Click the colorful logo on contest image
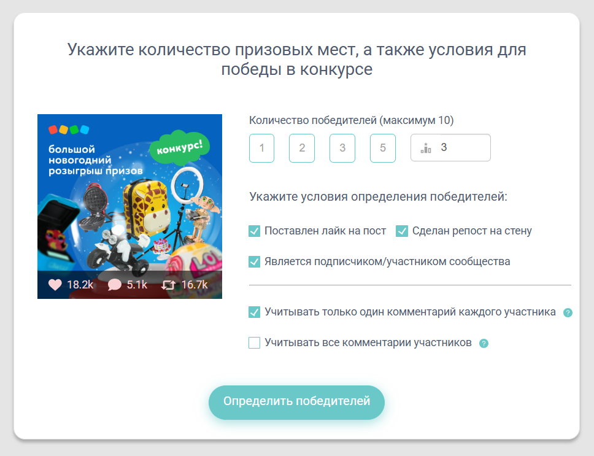The width and height of the screenshot is (594, 456). [69, 129]
